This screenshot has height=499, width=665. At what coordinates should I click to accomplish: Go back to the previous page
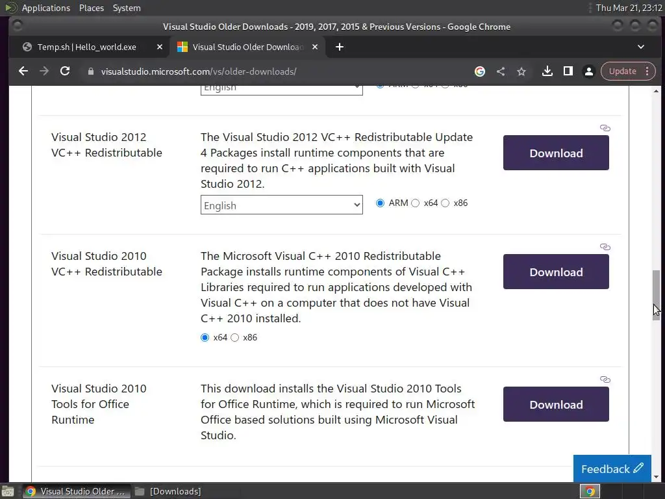pyautogui.click(x=23, y=71)
